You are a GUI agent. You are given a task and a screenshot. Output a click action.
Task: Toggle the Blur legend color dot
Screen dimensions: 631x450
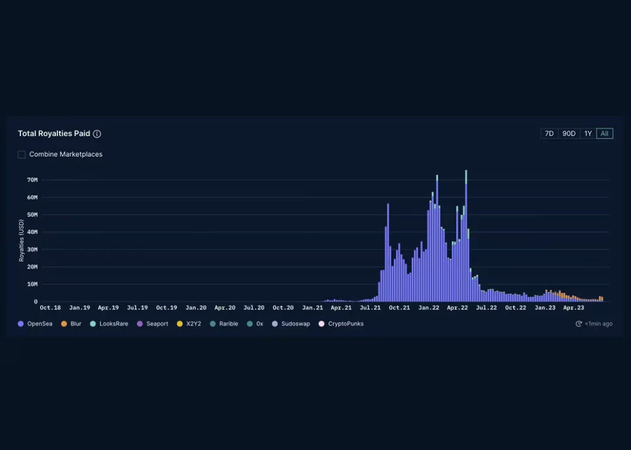click(x=63, y=324)
